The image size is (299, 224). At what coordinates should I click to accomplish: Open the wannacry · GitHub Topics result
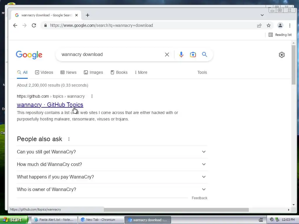[50, 105]
